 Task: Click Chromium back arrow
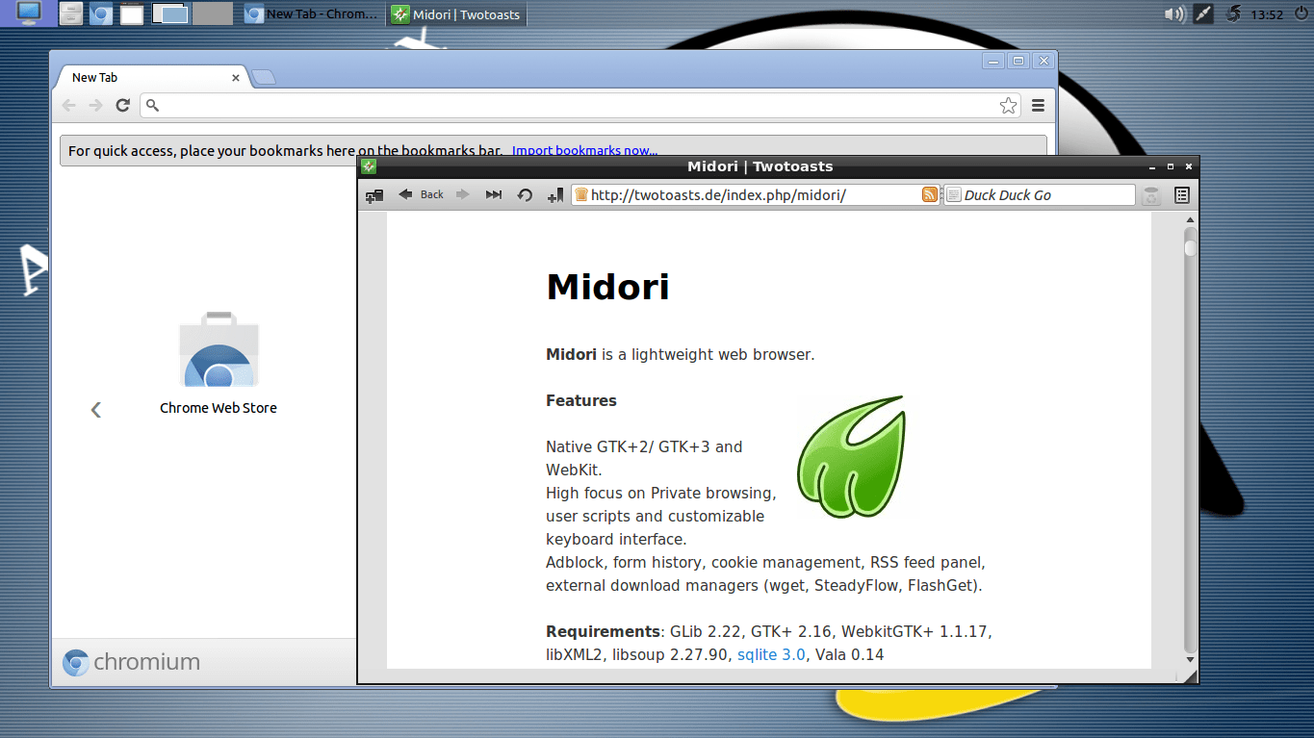(x=68, y=105)
